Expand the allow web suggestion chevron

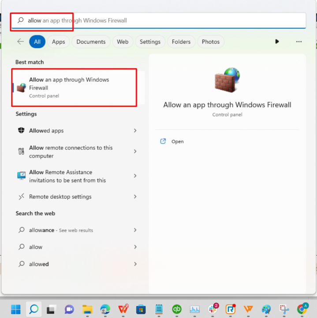(x=135, y=247)
